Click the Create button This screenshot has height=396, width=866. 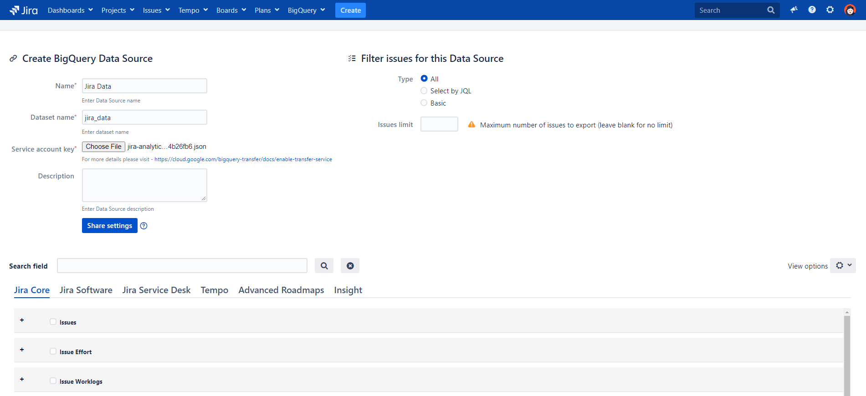click(350, 10)
